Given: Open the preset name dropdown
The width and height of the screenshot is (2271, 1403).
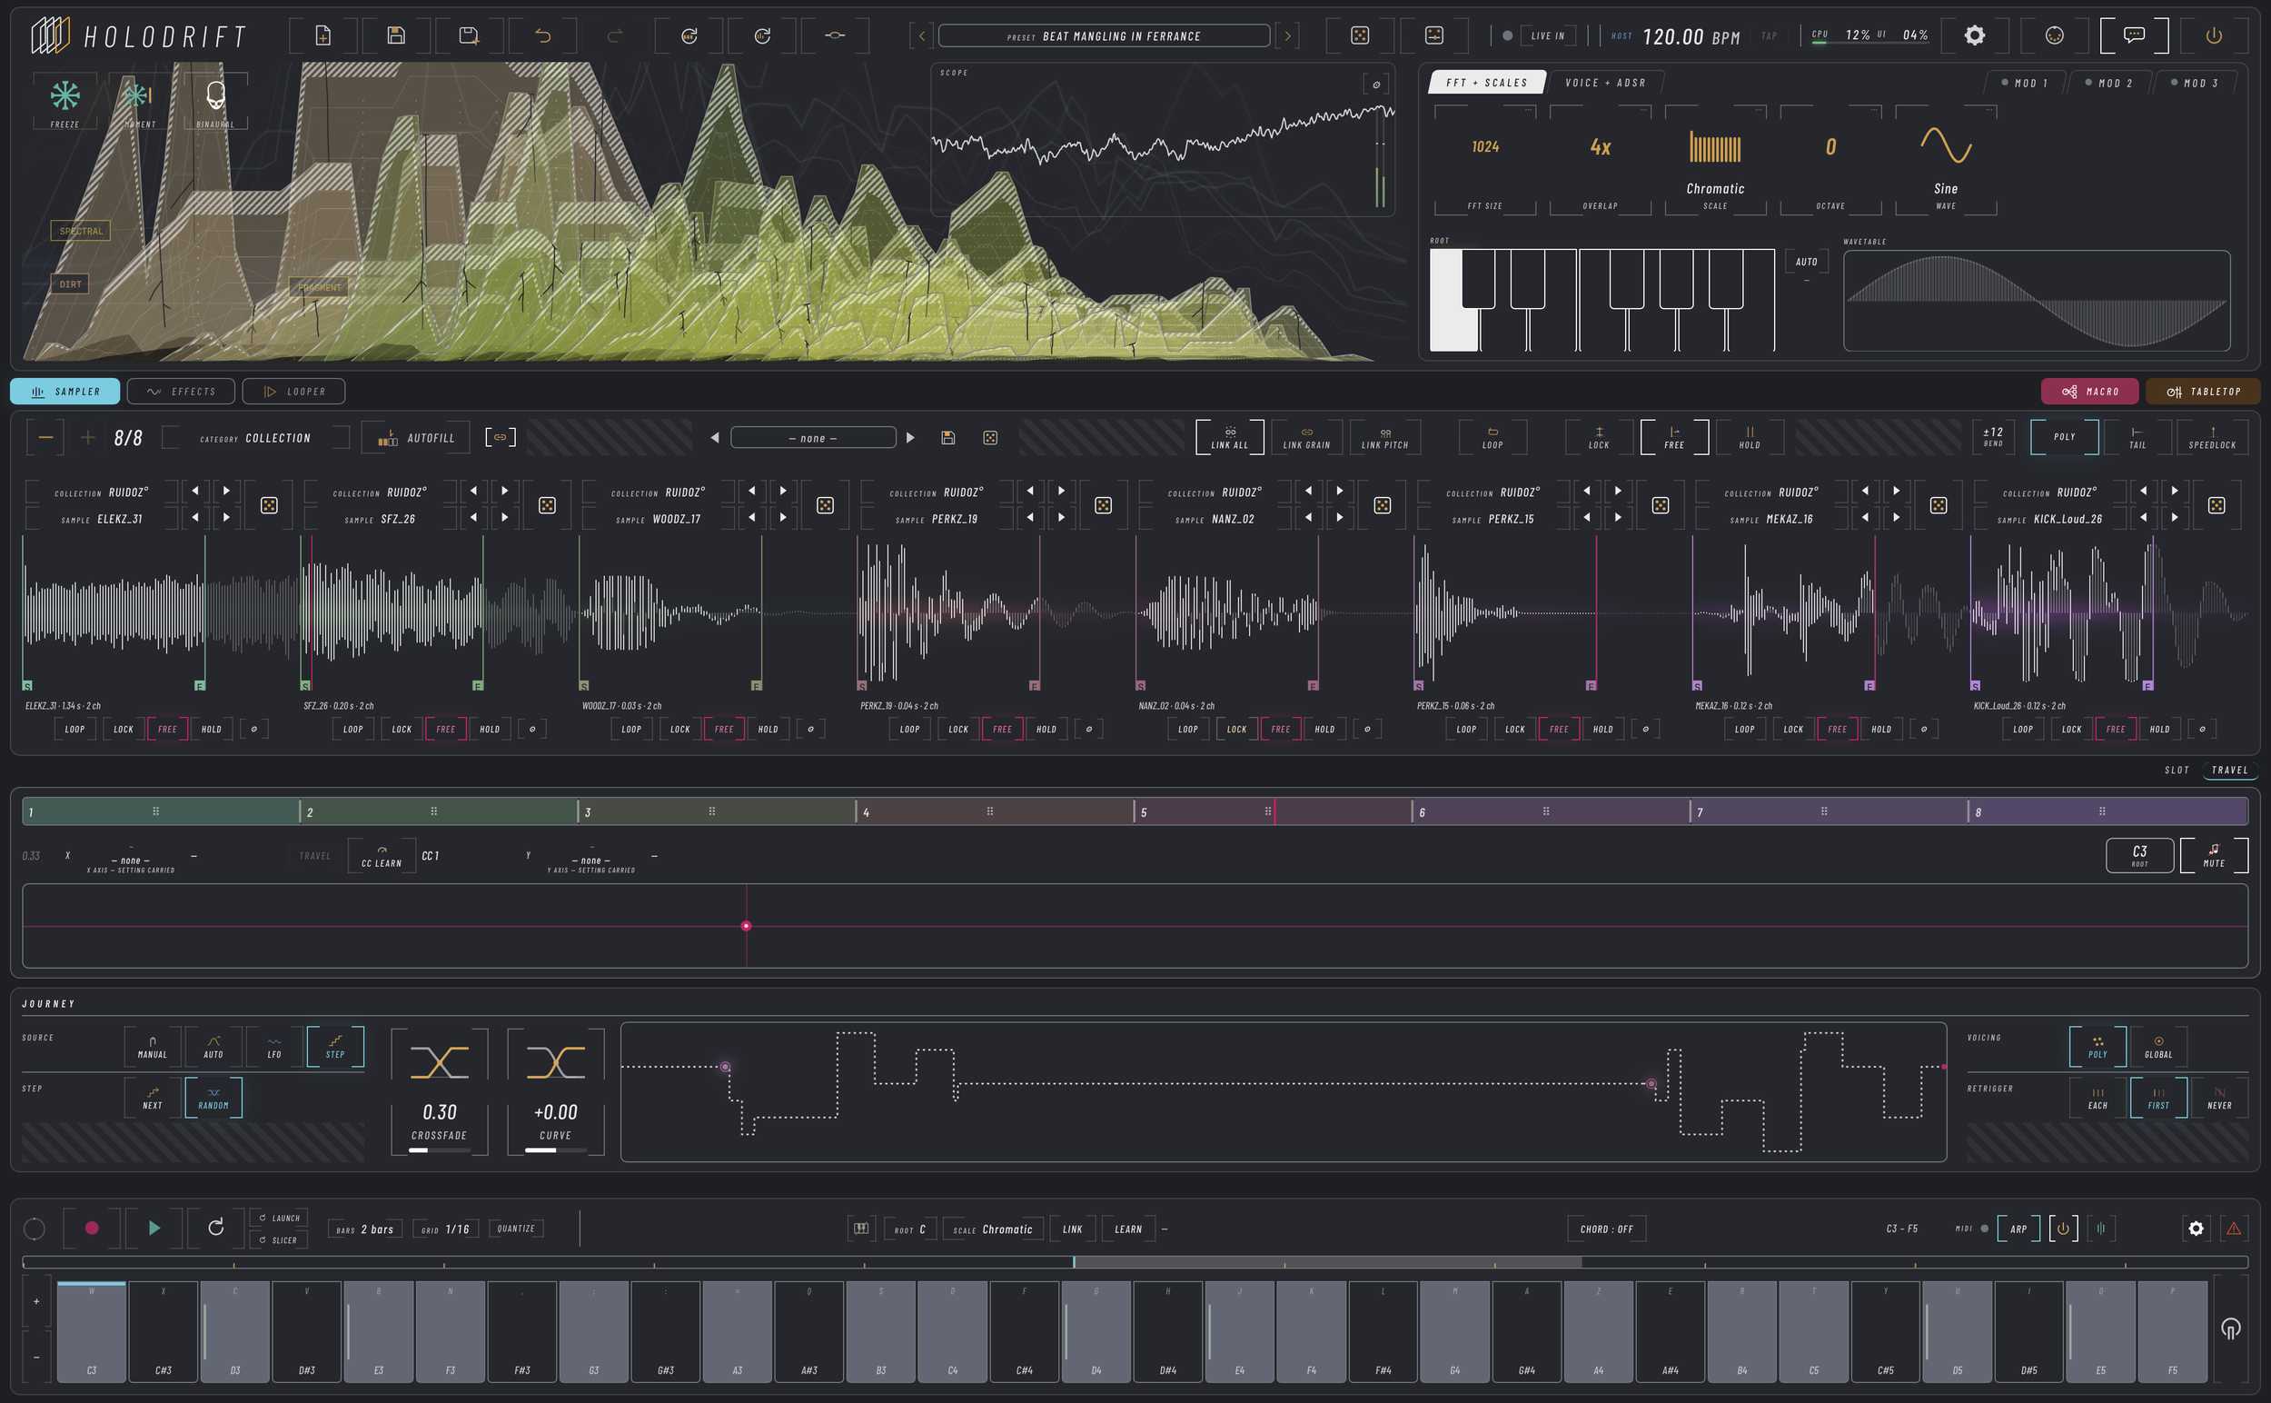Looking at the screenshot, I should coord(1104,36).
